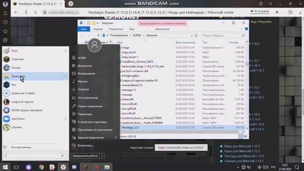
Task: Launch SPORE Galactic Adventure
Action: [x=27, y=110]
